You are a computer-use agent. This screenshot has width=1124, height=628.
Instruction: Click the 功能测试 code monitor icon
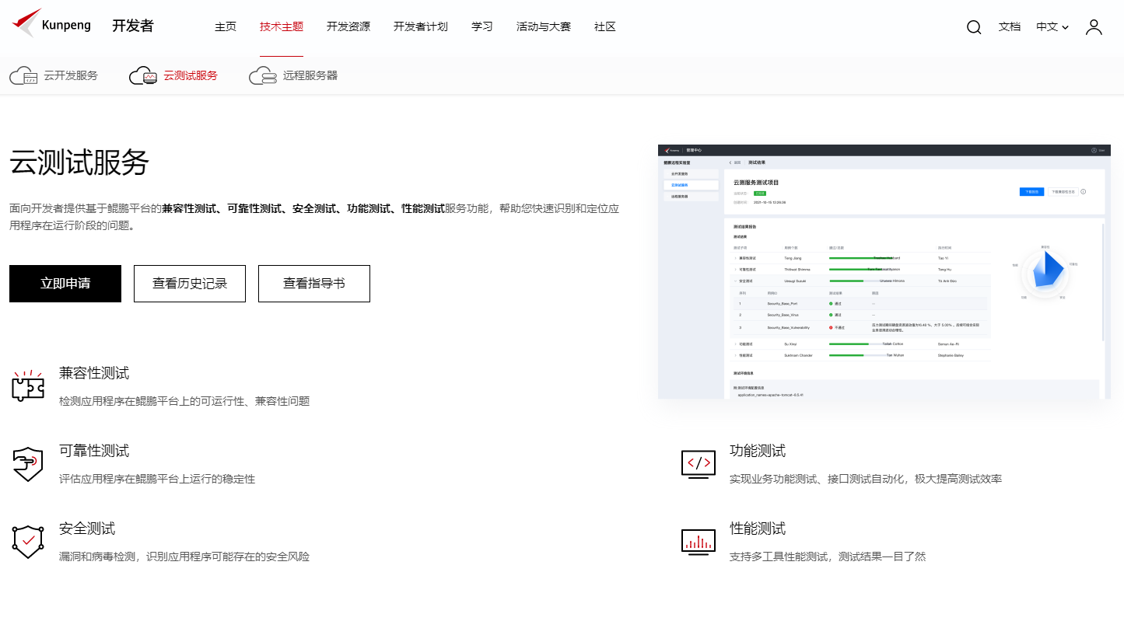pos(698,464)
